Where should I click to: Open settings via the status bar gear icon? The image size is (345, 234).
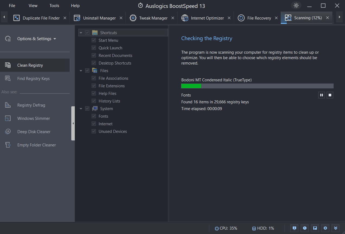tap(325, 228)
